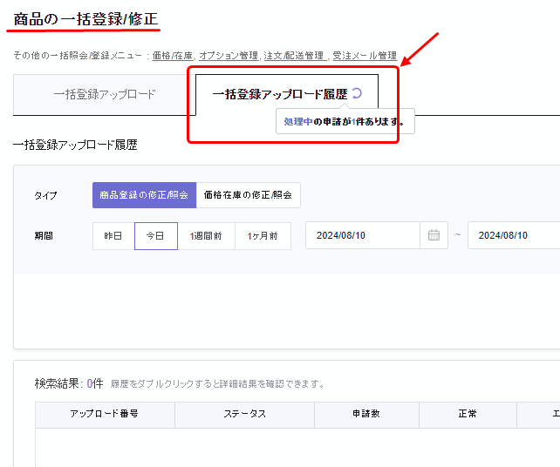Select the 価格在庫の修正/照会 type

coord(248,195)
